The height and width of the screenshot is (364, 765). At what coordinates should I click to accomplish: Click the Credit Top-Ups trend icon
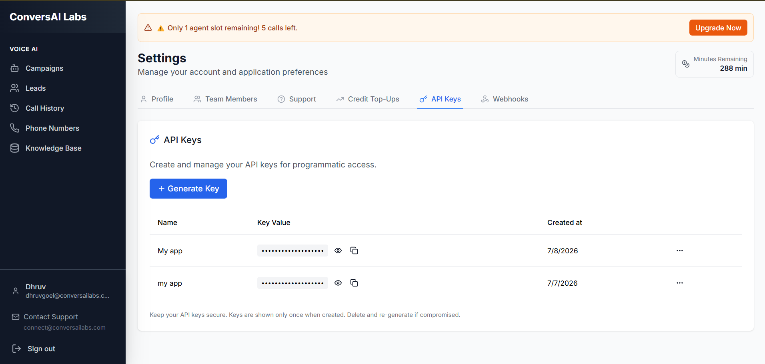(x=340, y=99)
